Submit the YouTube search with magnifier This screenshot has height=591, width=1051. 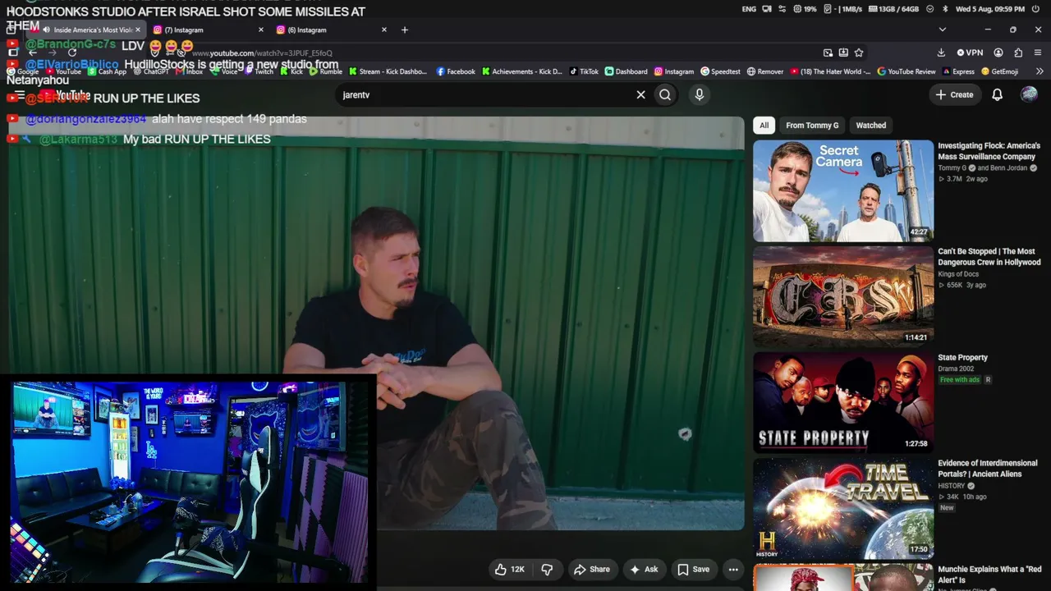[665, 94]
